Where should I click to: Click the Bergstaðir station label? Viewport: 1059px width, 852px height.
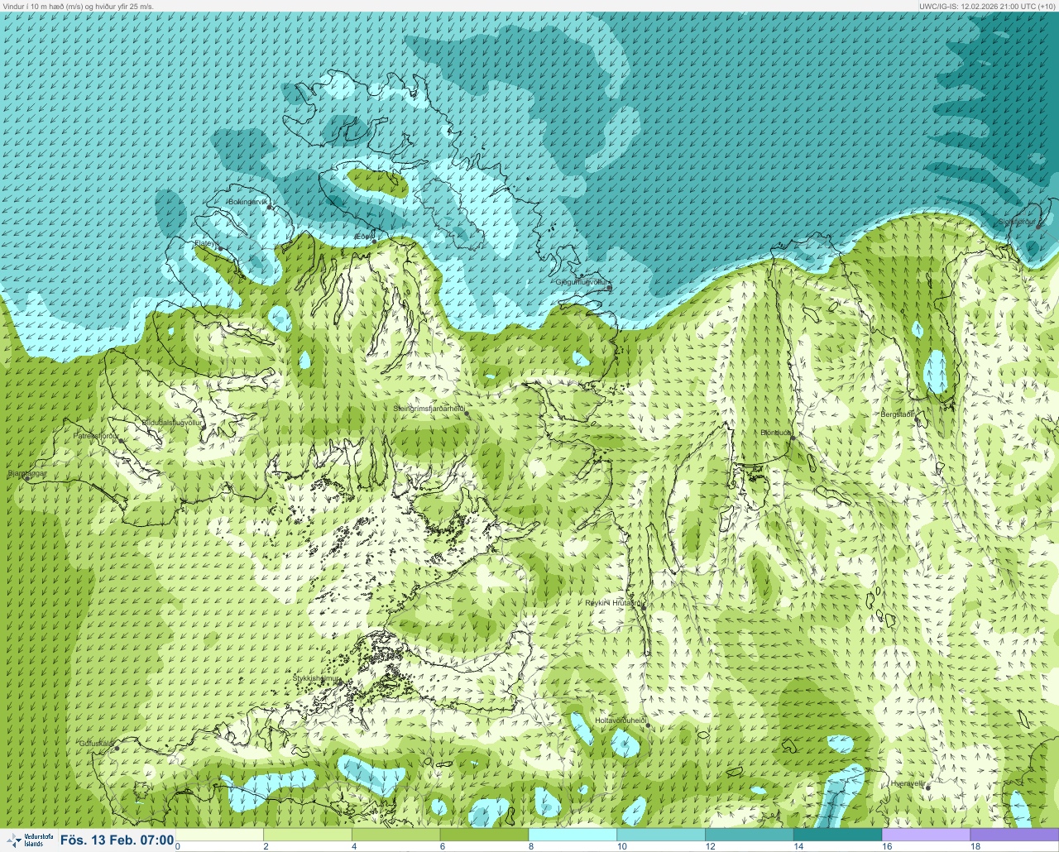coord(898,414)
